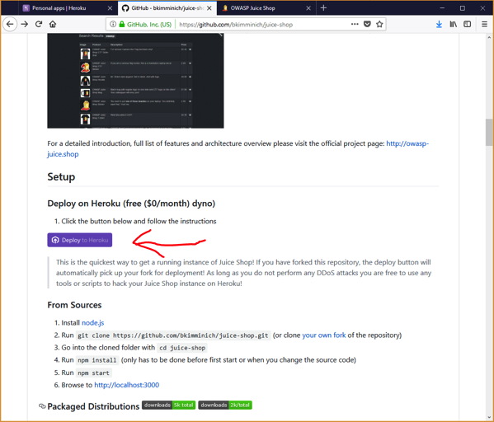Viewport: 494px width, 422px height.
Task: Maximize the Firefox window
Action: pyautogui.click(x=462, y=8)
